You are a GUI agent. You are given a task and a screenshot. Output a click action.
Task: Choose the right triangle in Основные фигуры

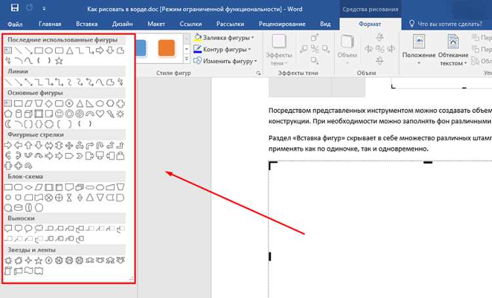point(90,104)
